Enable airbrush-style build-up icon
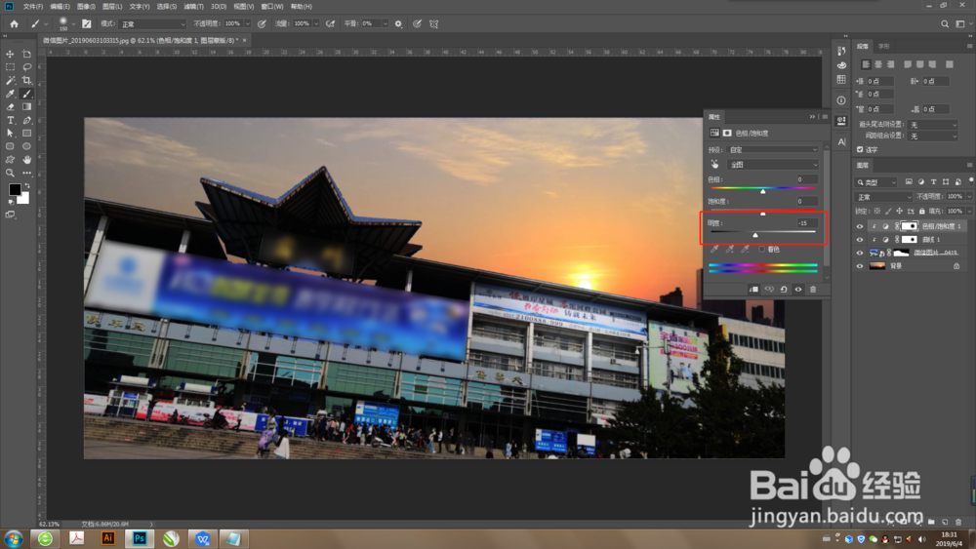The image size is (976, 549). (x=330, y=23)
